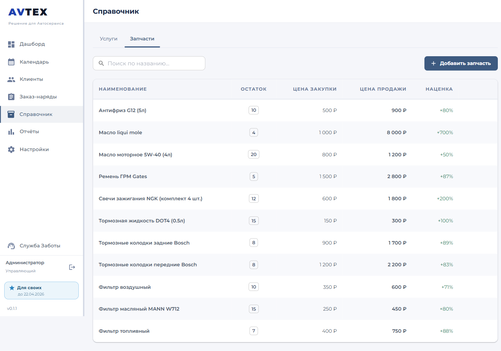Click the Clients people icon

(11, 79)
